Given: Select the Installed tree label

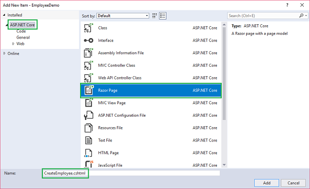Looking at the screenshot, I should coord(15,15).
